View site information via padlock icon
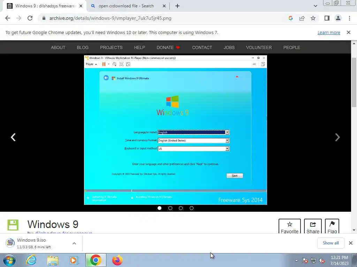Image resolution: width=357 pixels, height=267 pixels. point(44,18)
